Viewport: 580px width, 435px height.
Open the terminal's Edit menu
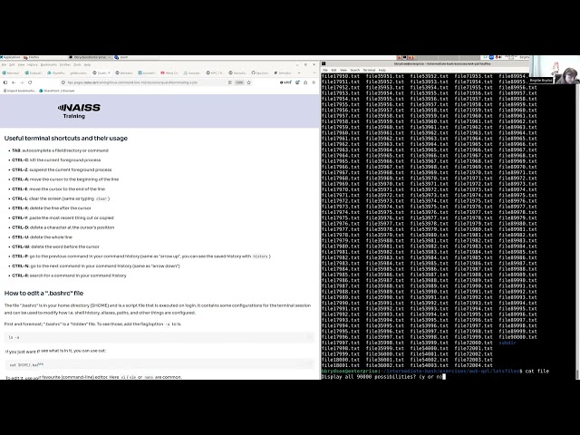(333, 70)
